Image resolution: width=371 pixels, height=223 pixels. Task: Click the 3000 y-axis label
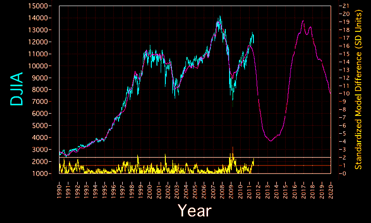click(40, 150)
